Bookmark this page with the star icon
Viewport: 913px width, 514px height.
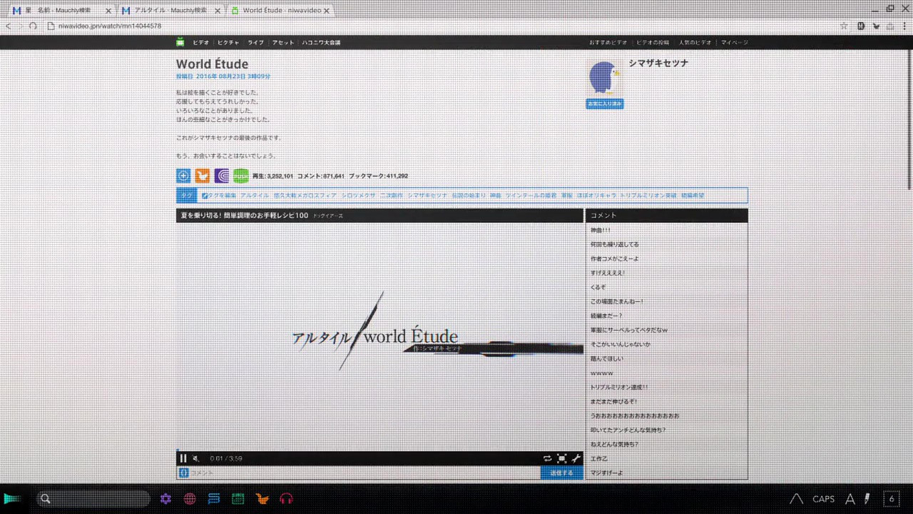pyautogui.click(x=844, y=26)
